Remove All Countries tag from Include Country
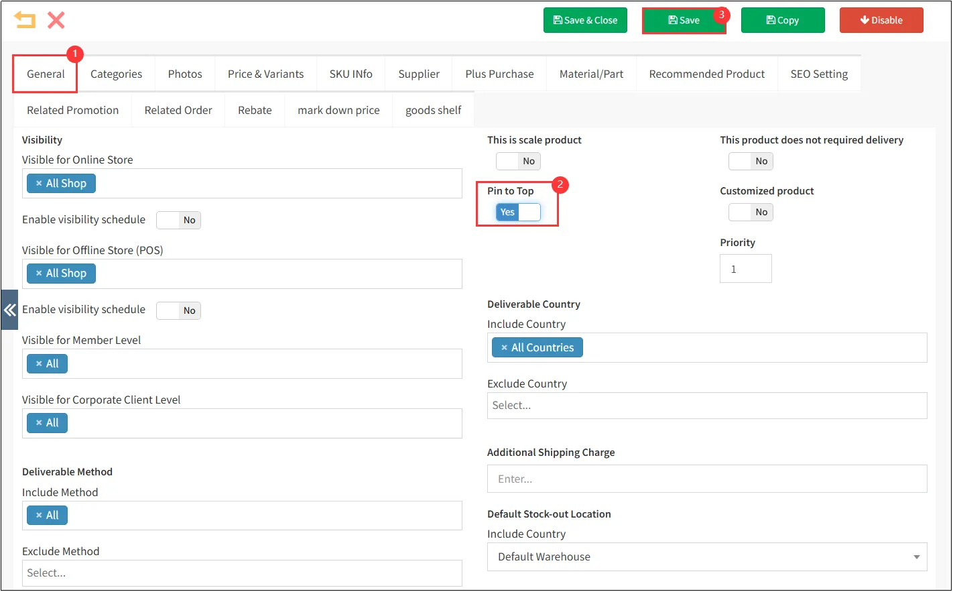 [x=504, y=348]
